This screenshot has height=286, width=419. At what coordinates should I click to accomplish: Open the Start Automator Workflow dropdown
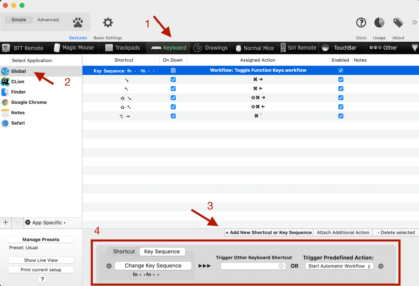tap(339, 266)
